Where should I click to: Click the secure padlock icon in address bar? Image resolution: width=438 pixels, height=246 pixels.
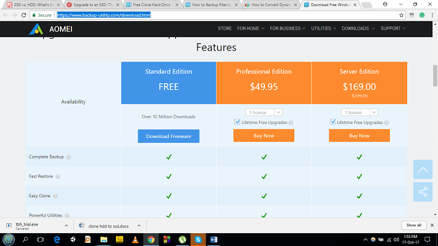point(34,15)
